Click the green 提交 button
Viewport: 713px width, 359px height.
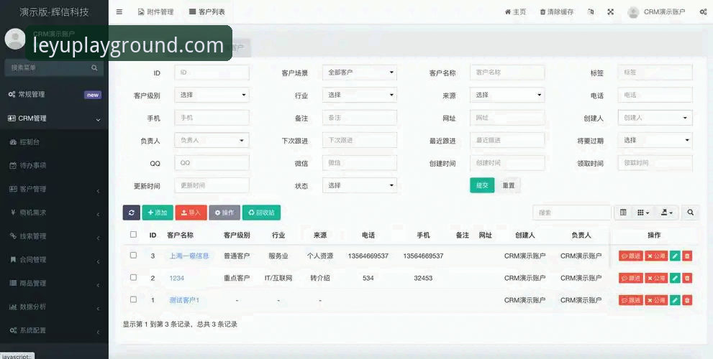pos(482,185)
